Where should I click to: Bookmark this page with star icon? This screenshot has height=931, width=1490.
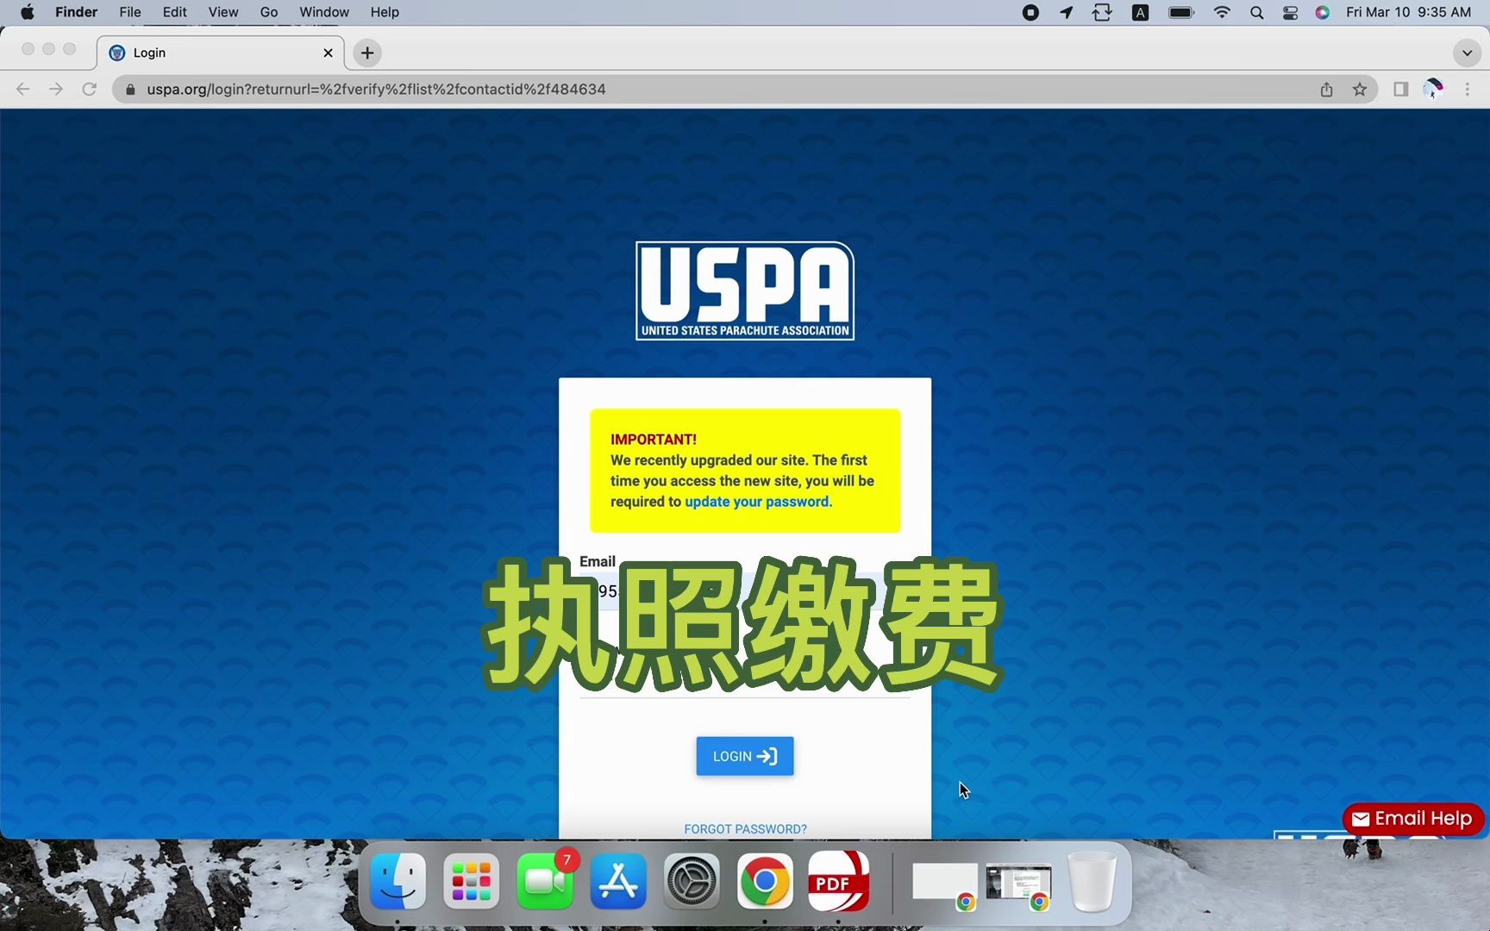point(1360,90)
